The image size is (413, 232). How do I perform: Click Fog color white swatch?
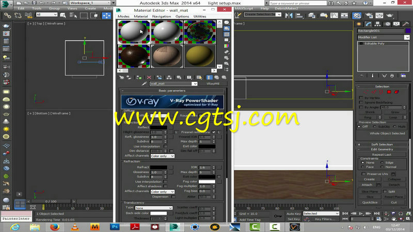click(x=207, y=181)
